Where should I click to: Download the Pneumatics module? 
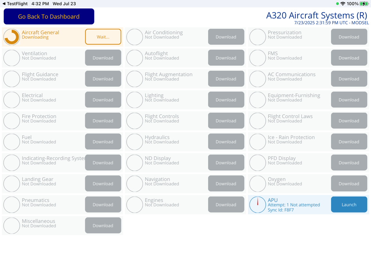pos(103,205)
